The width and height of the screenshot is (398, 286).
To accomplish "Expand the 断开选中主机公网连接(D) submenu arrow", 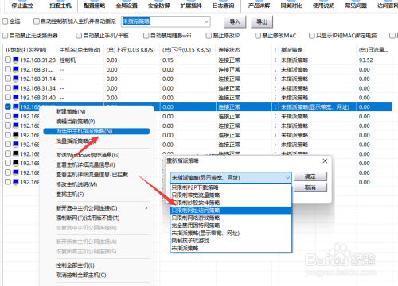I will pos(146,208).
